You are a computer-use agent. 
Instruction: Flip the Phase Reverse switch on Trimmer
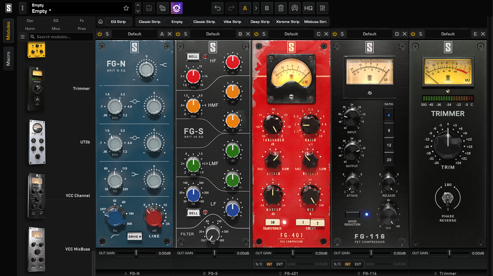447,198
